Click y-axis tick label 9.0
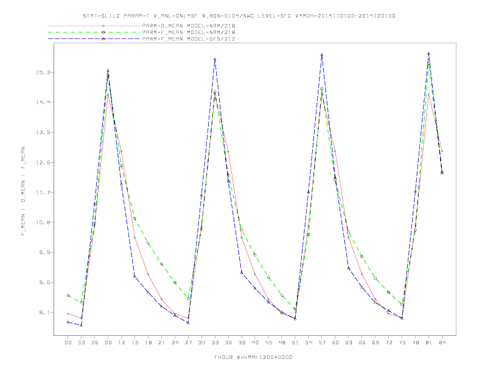 (45, 282)
